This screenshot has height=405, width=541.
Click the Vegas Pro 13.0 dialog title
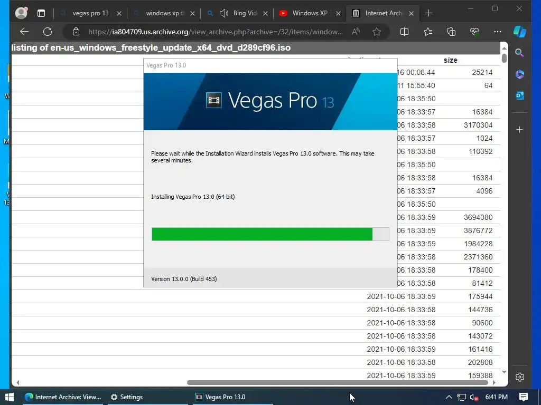point(166,65)
